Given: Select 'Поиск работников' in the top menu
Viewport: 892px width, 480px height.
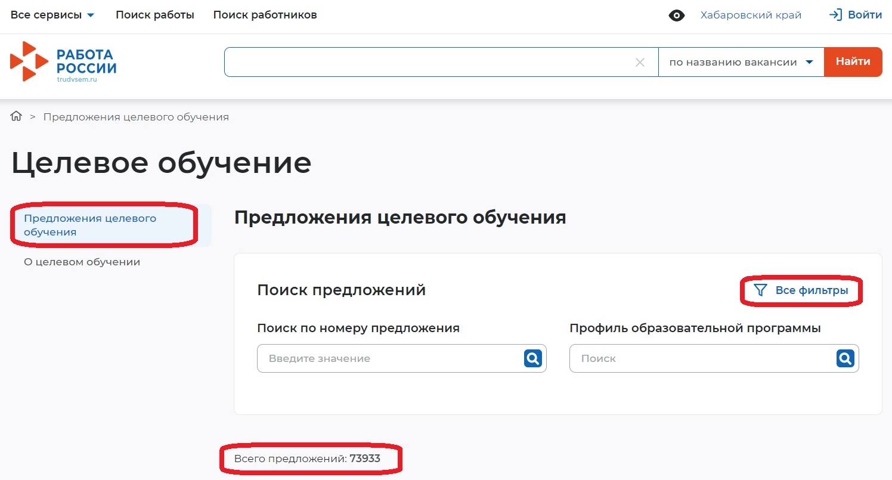Looking at the screenshot, I should tap(265, 14).
